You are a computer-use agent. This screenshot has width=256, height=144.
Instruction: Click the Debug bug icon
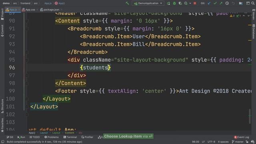[x=174, y=3]
